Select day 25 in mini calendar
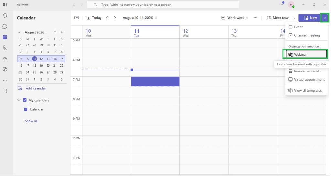Screen dimensions: 331x176 [34, 72]
